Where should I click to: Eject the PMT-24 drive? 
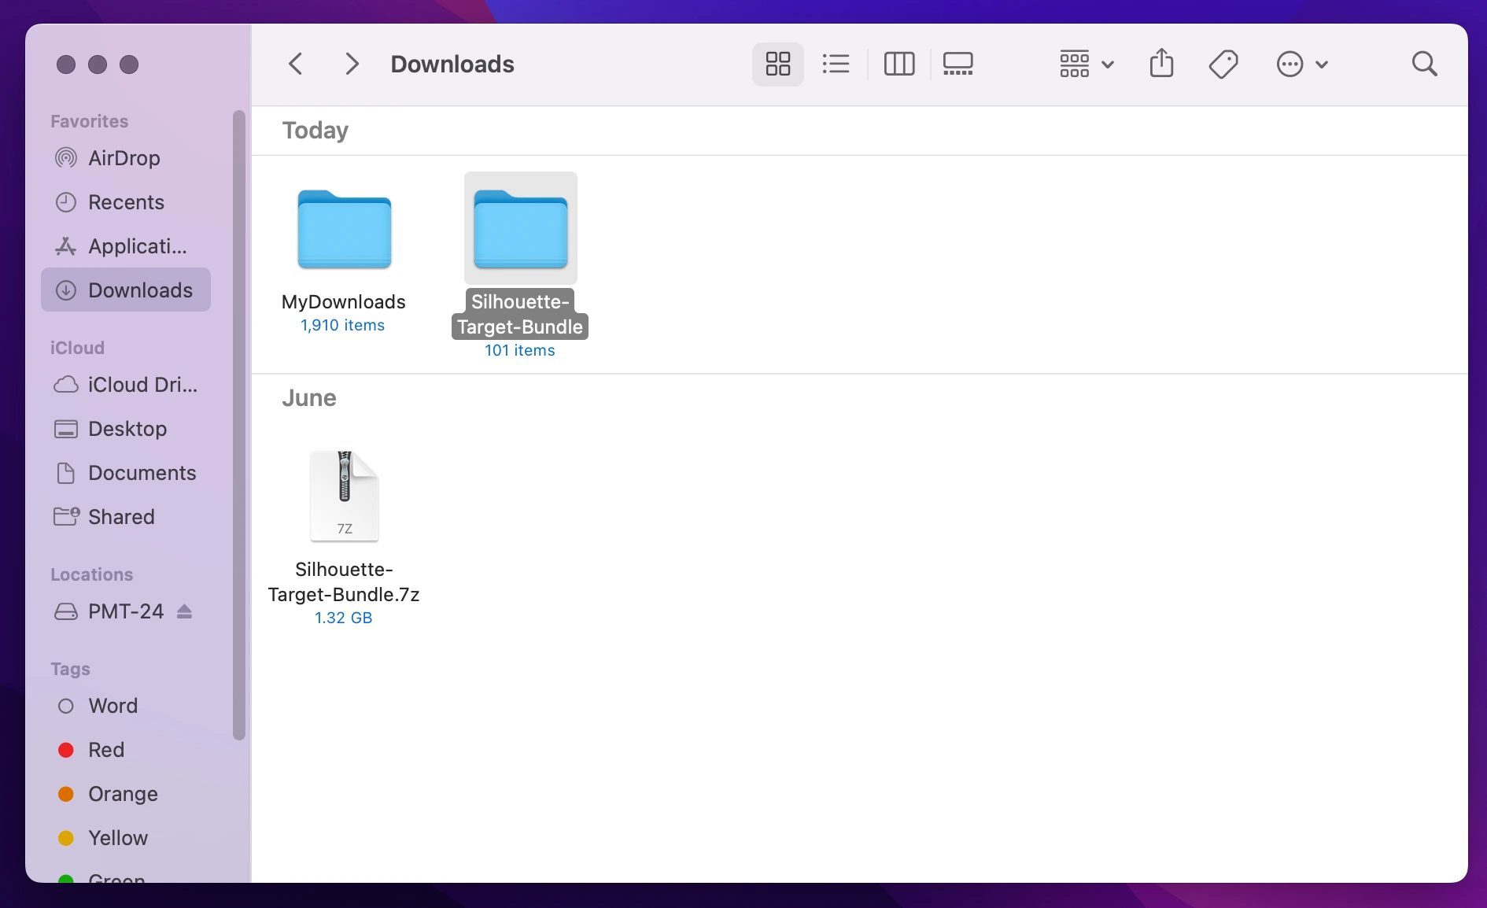point(184,611)
